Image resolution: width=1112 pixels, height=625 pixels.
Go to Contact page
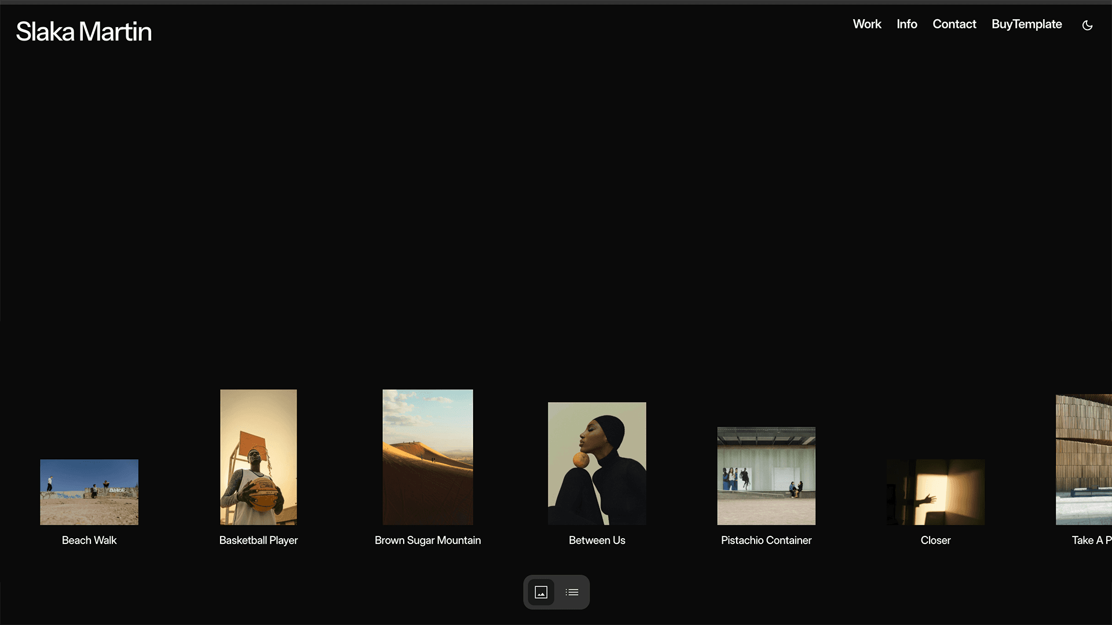(x=954, y=24)
